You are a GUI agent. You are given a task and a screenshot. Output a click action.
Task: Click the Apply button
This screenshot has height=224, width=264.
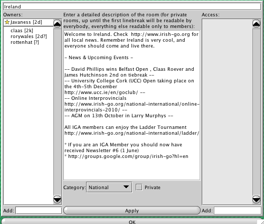(132, 211)
